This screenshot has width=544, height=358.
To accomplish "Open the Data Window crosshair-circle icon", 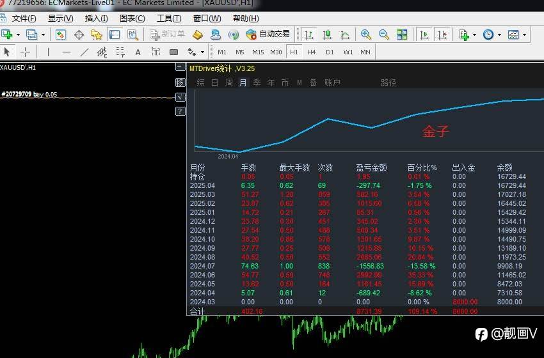I will point(79,35).
